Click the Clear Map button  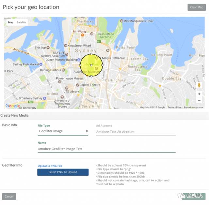tap(197, 7)
